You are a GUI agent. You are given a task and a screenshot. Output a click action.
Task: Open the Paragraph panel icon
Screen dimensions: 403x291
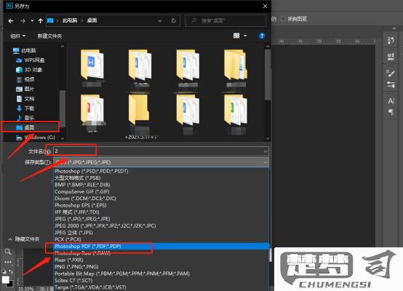point(391,112)
